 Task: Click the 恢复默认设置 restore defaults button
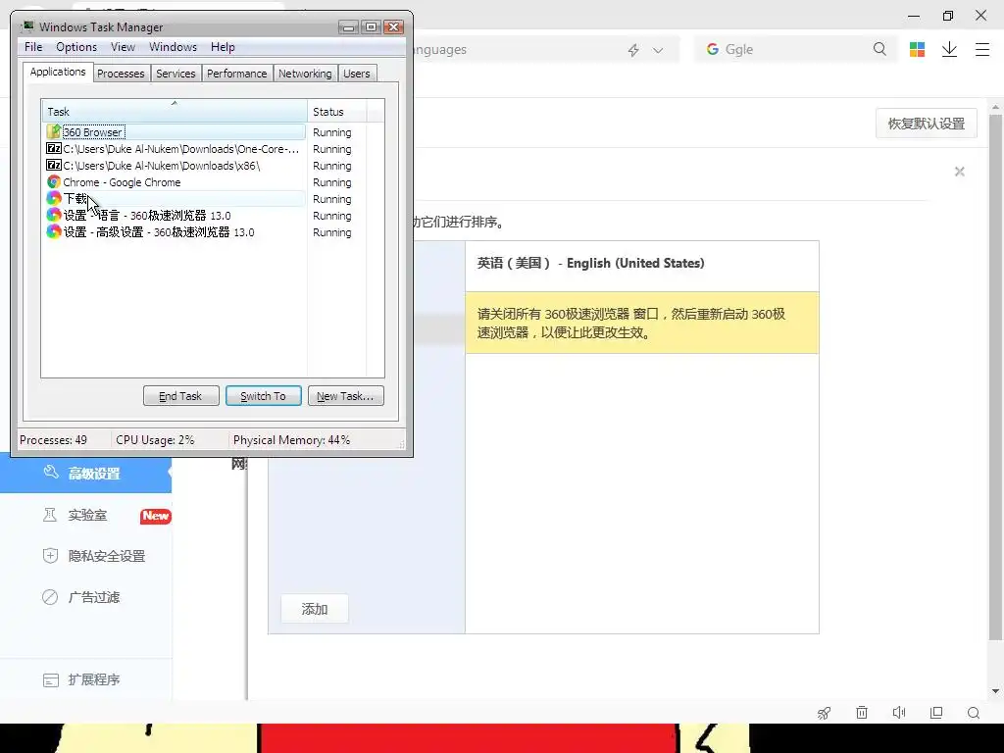tap(926, 123)
